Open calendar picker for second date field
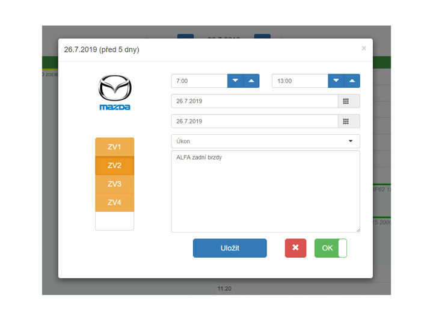This screenshot has width=421, height=310. click(x=349, y=122)
